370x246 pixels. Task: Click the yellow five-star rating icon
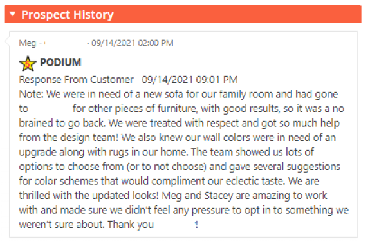point(28,63)
